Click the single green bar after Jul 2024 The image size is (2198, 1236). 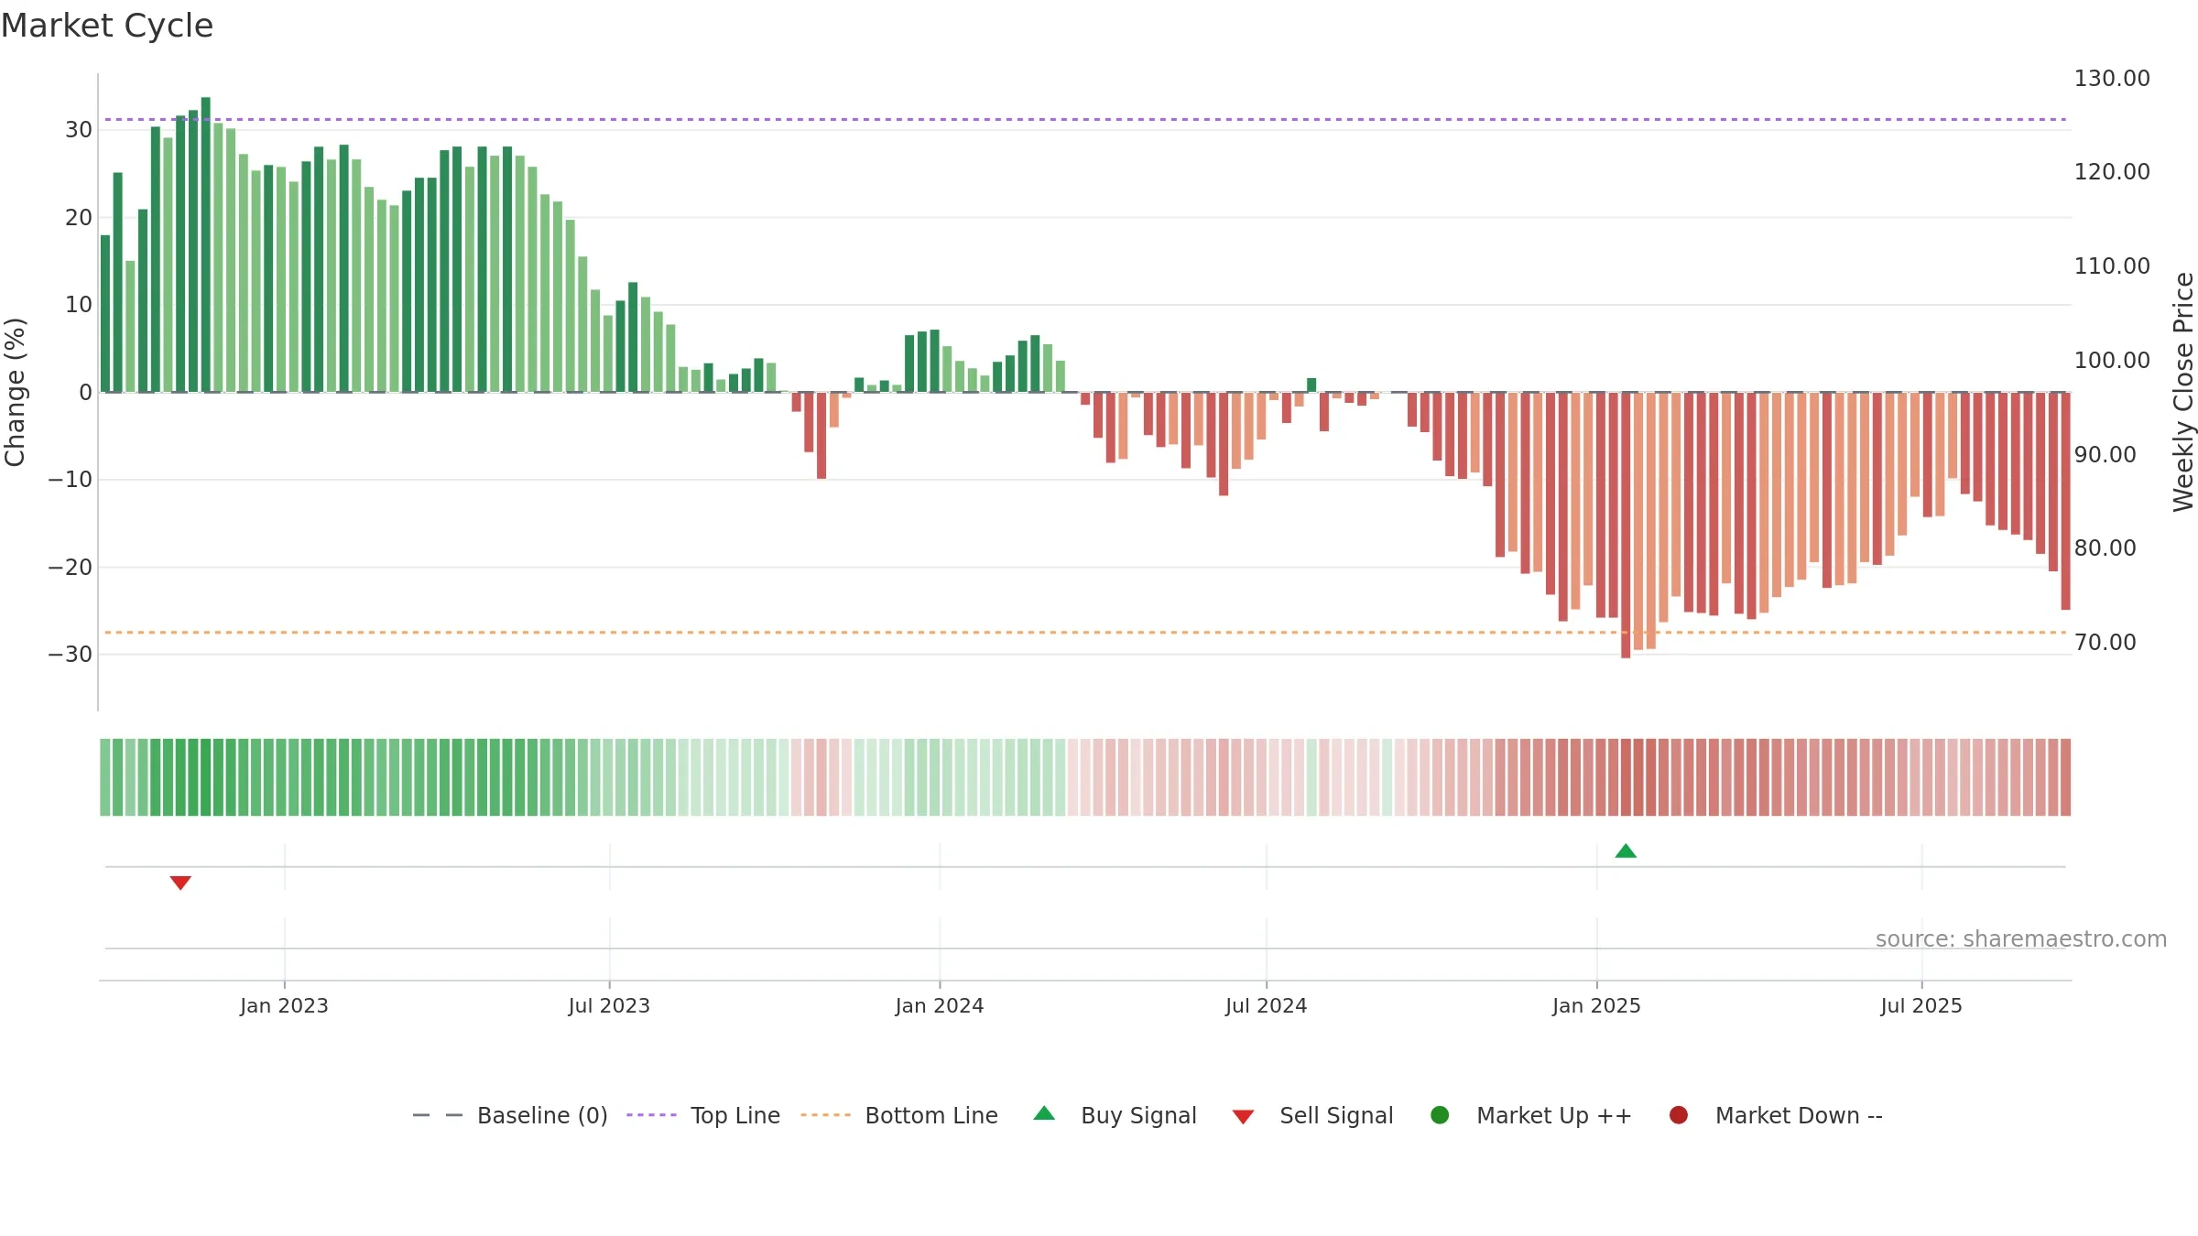[1311, 385]
